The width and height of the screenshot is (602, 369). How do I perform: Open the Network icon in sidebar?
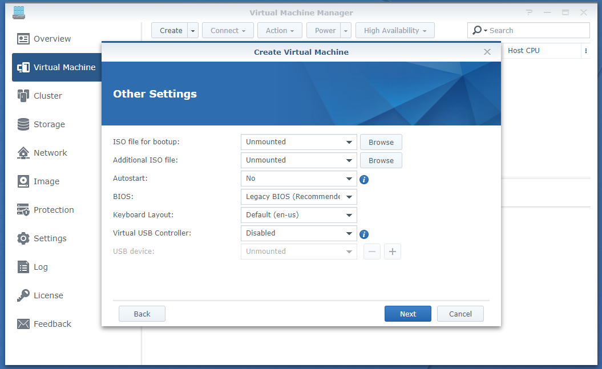[x=23, y=153]
